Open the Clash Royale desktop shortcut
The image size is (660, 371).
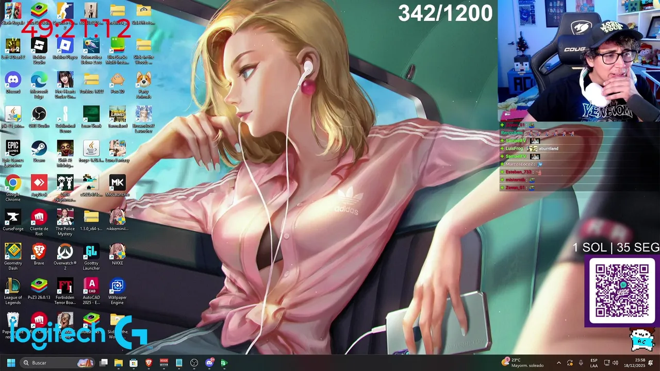point(13,14)
